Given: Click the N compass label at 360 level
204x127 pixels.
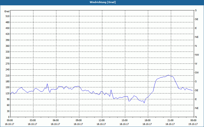Looking at the screenshot, I should pos(196,46).
